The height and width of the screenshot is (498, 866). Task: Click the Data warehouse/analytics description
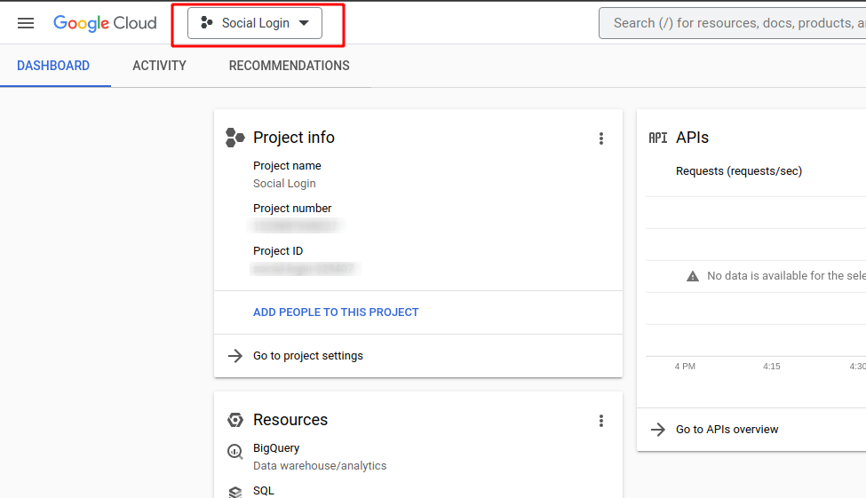(320, 466)
